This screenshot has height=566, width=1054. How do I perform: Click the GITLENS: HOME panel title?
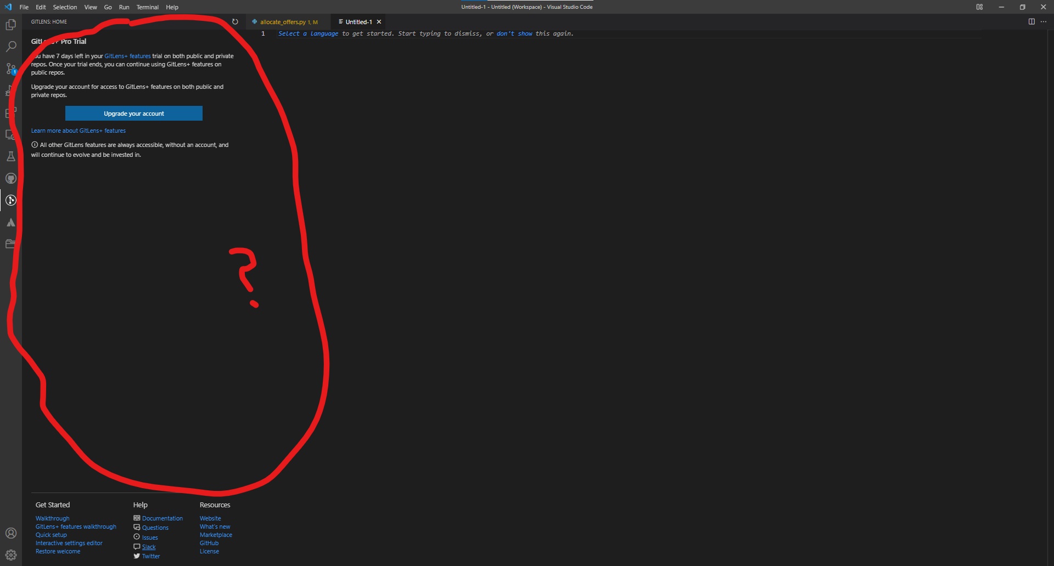coord(49,22)
